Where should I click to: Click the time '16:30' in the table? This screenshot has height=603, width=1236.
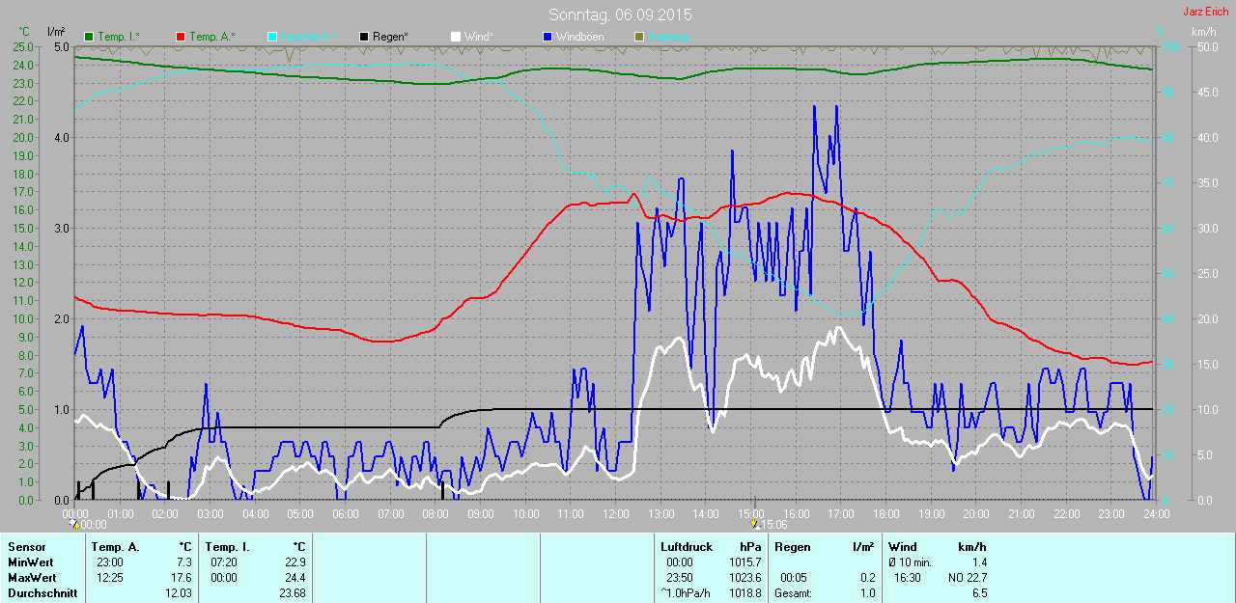point(907,577)
